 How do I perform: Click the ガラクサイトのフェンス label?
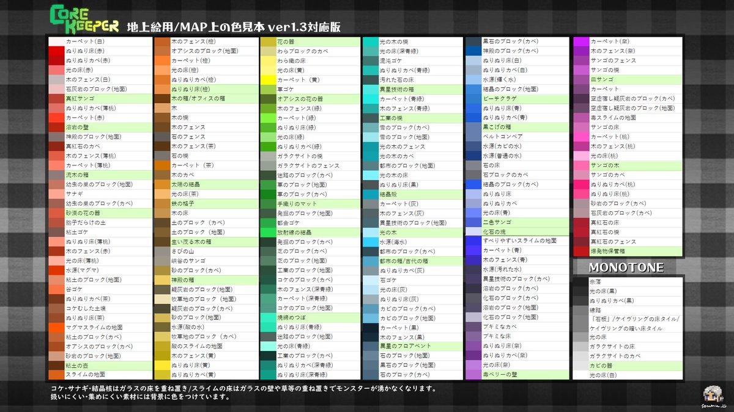pyautogui.click(x=309, y=165)
